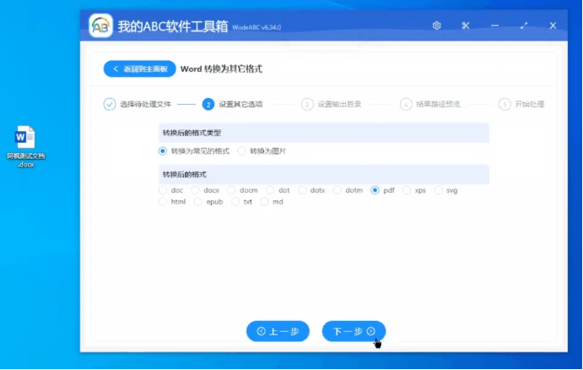Click the scissors tool icon
Image resolution: width=583 pixels, height=370 pixels.
465,26
